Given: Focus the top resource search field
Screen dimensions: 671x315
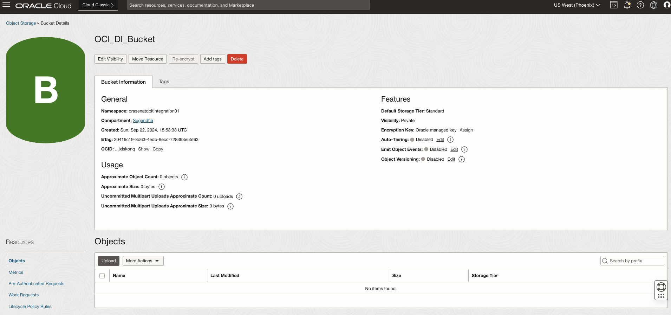Looking at the screenshot, I should tap(248, 5).
